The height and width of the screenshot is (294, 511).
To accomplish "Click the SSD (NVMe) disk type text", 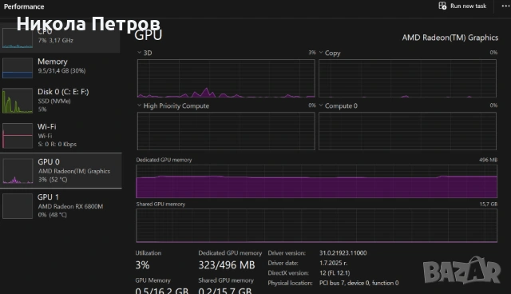I will pos(54,101).
